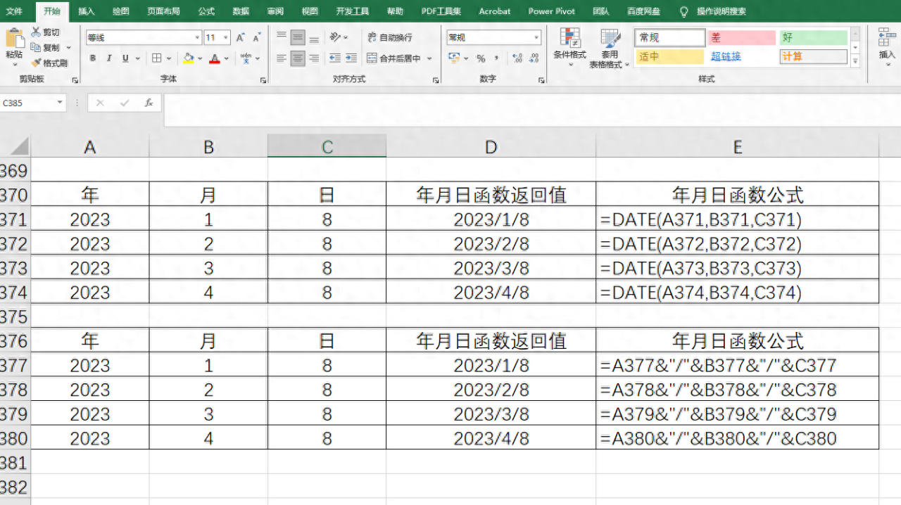Click the Decrease Font Size icon
This screenshot has height=505, width=901.
point(257,38)
